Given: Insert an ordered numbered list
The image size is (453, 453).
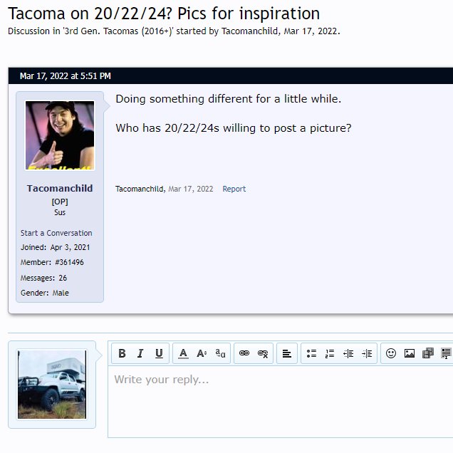Looking at the screenshot, I should pos(330,353).
